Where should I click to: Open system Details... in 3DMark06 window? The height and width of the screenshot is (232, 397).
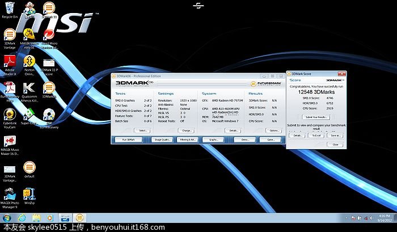(233, 130)
